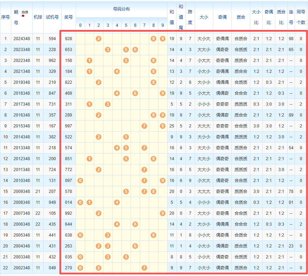The height and width of the screenshot is (276, 308).
Task: Click orange ball 9 in row 2007348
Action: 162,213
